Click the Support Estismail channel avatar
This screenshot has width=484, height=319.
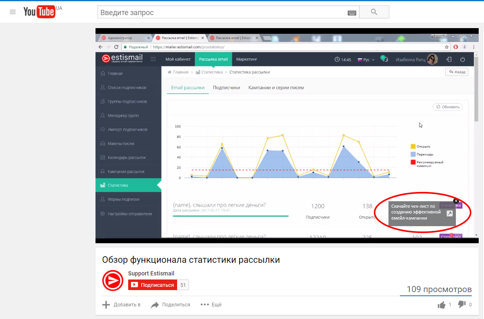point(113,280)
